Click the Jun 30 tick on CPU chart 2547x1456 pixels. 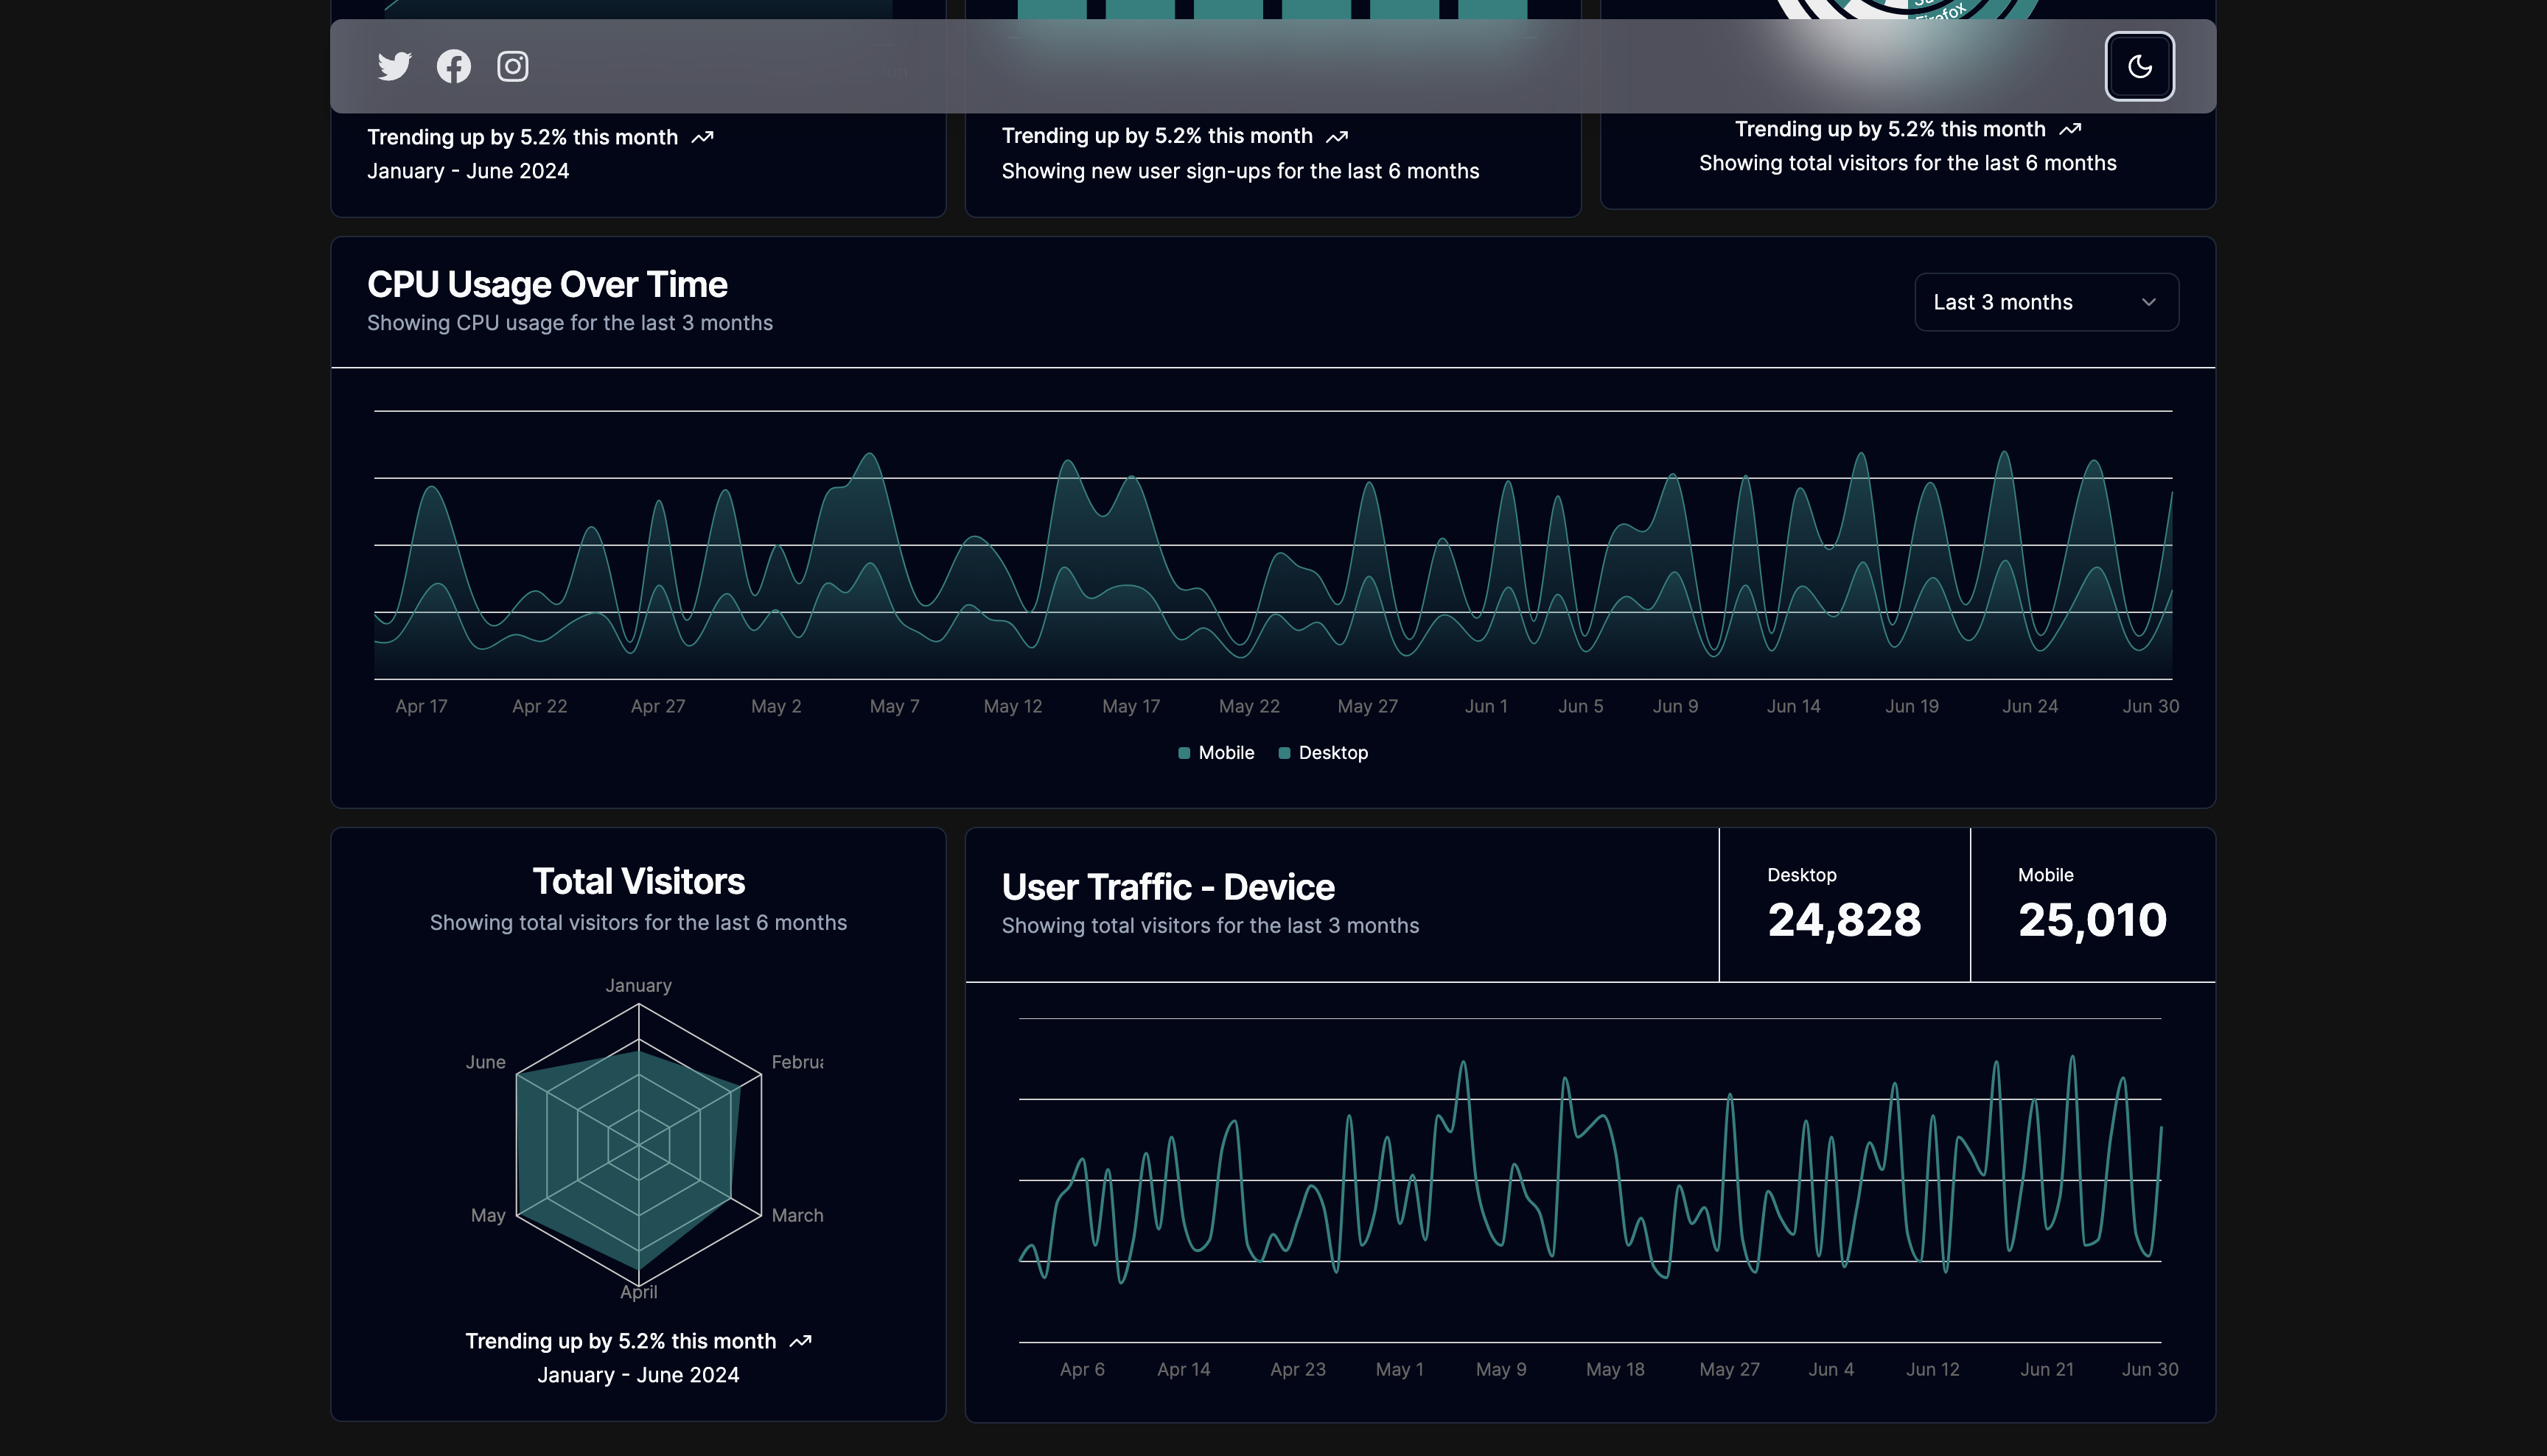click(2150, 706)
